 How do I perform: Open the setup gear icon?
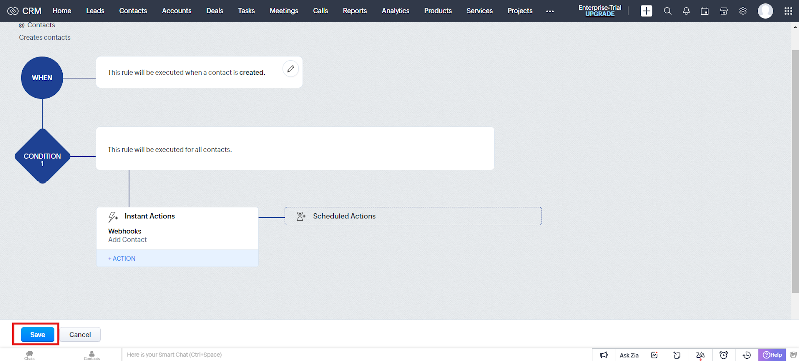point(743,11)
